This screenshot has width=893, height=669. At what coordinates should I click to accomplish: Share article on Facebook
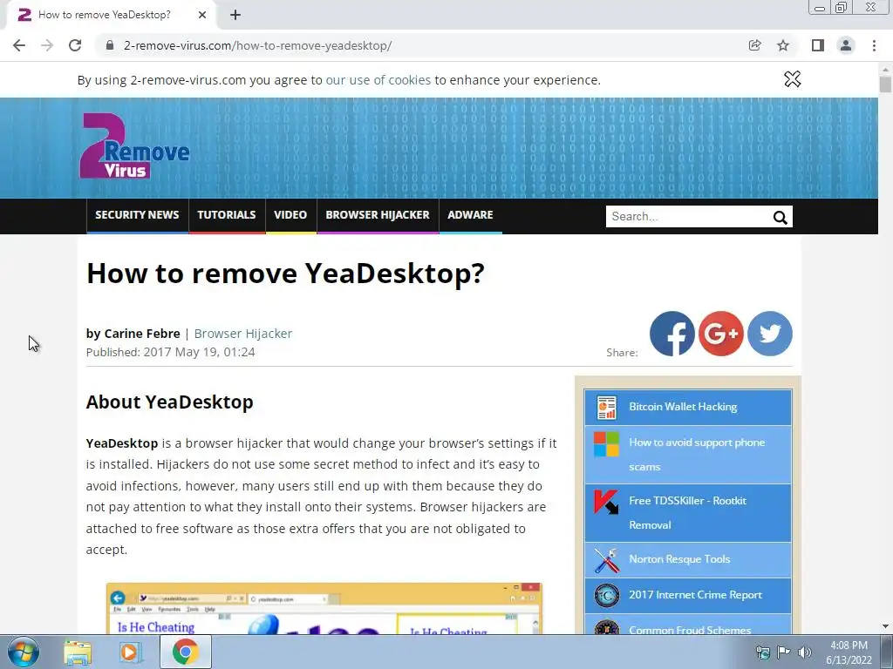[x=672, y=334]
